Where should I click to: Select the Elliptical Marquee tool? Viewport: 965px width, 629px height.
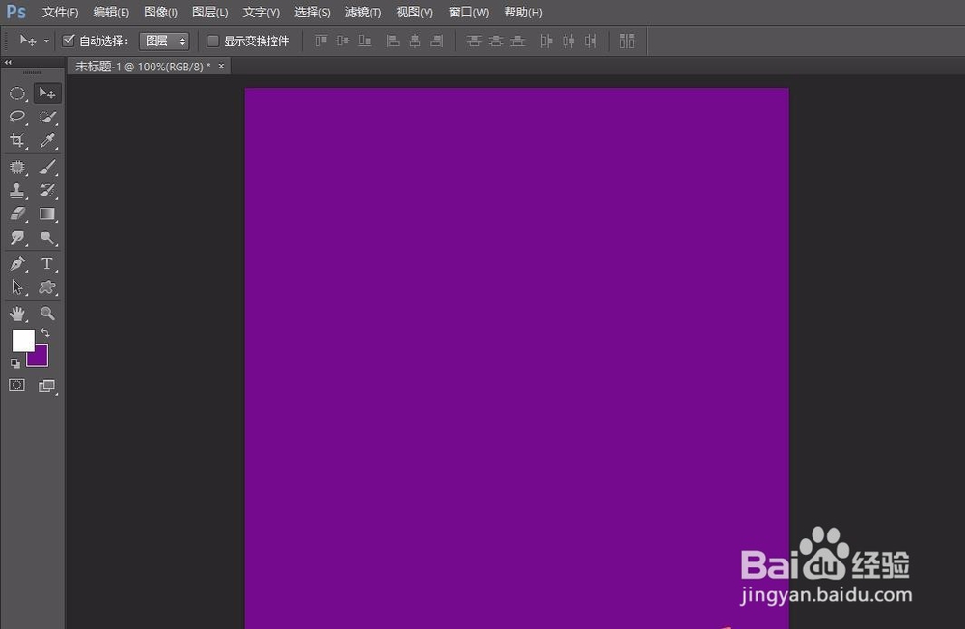[17, 94]
